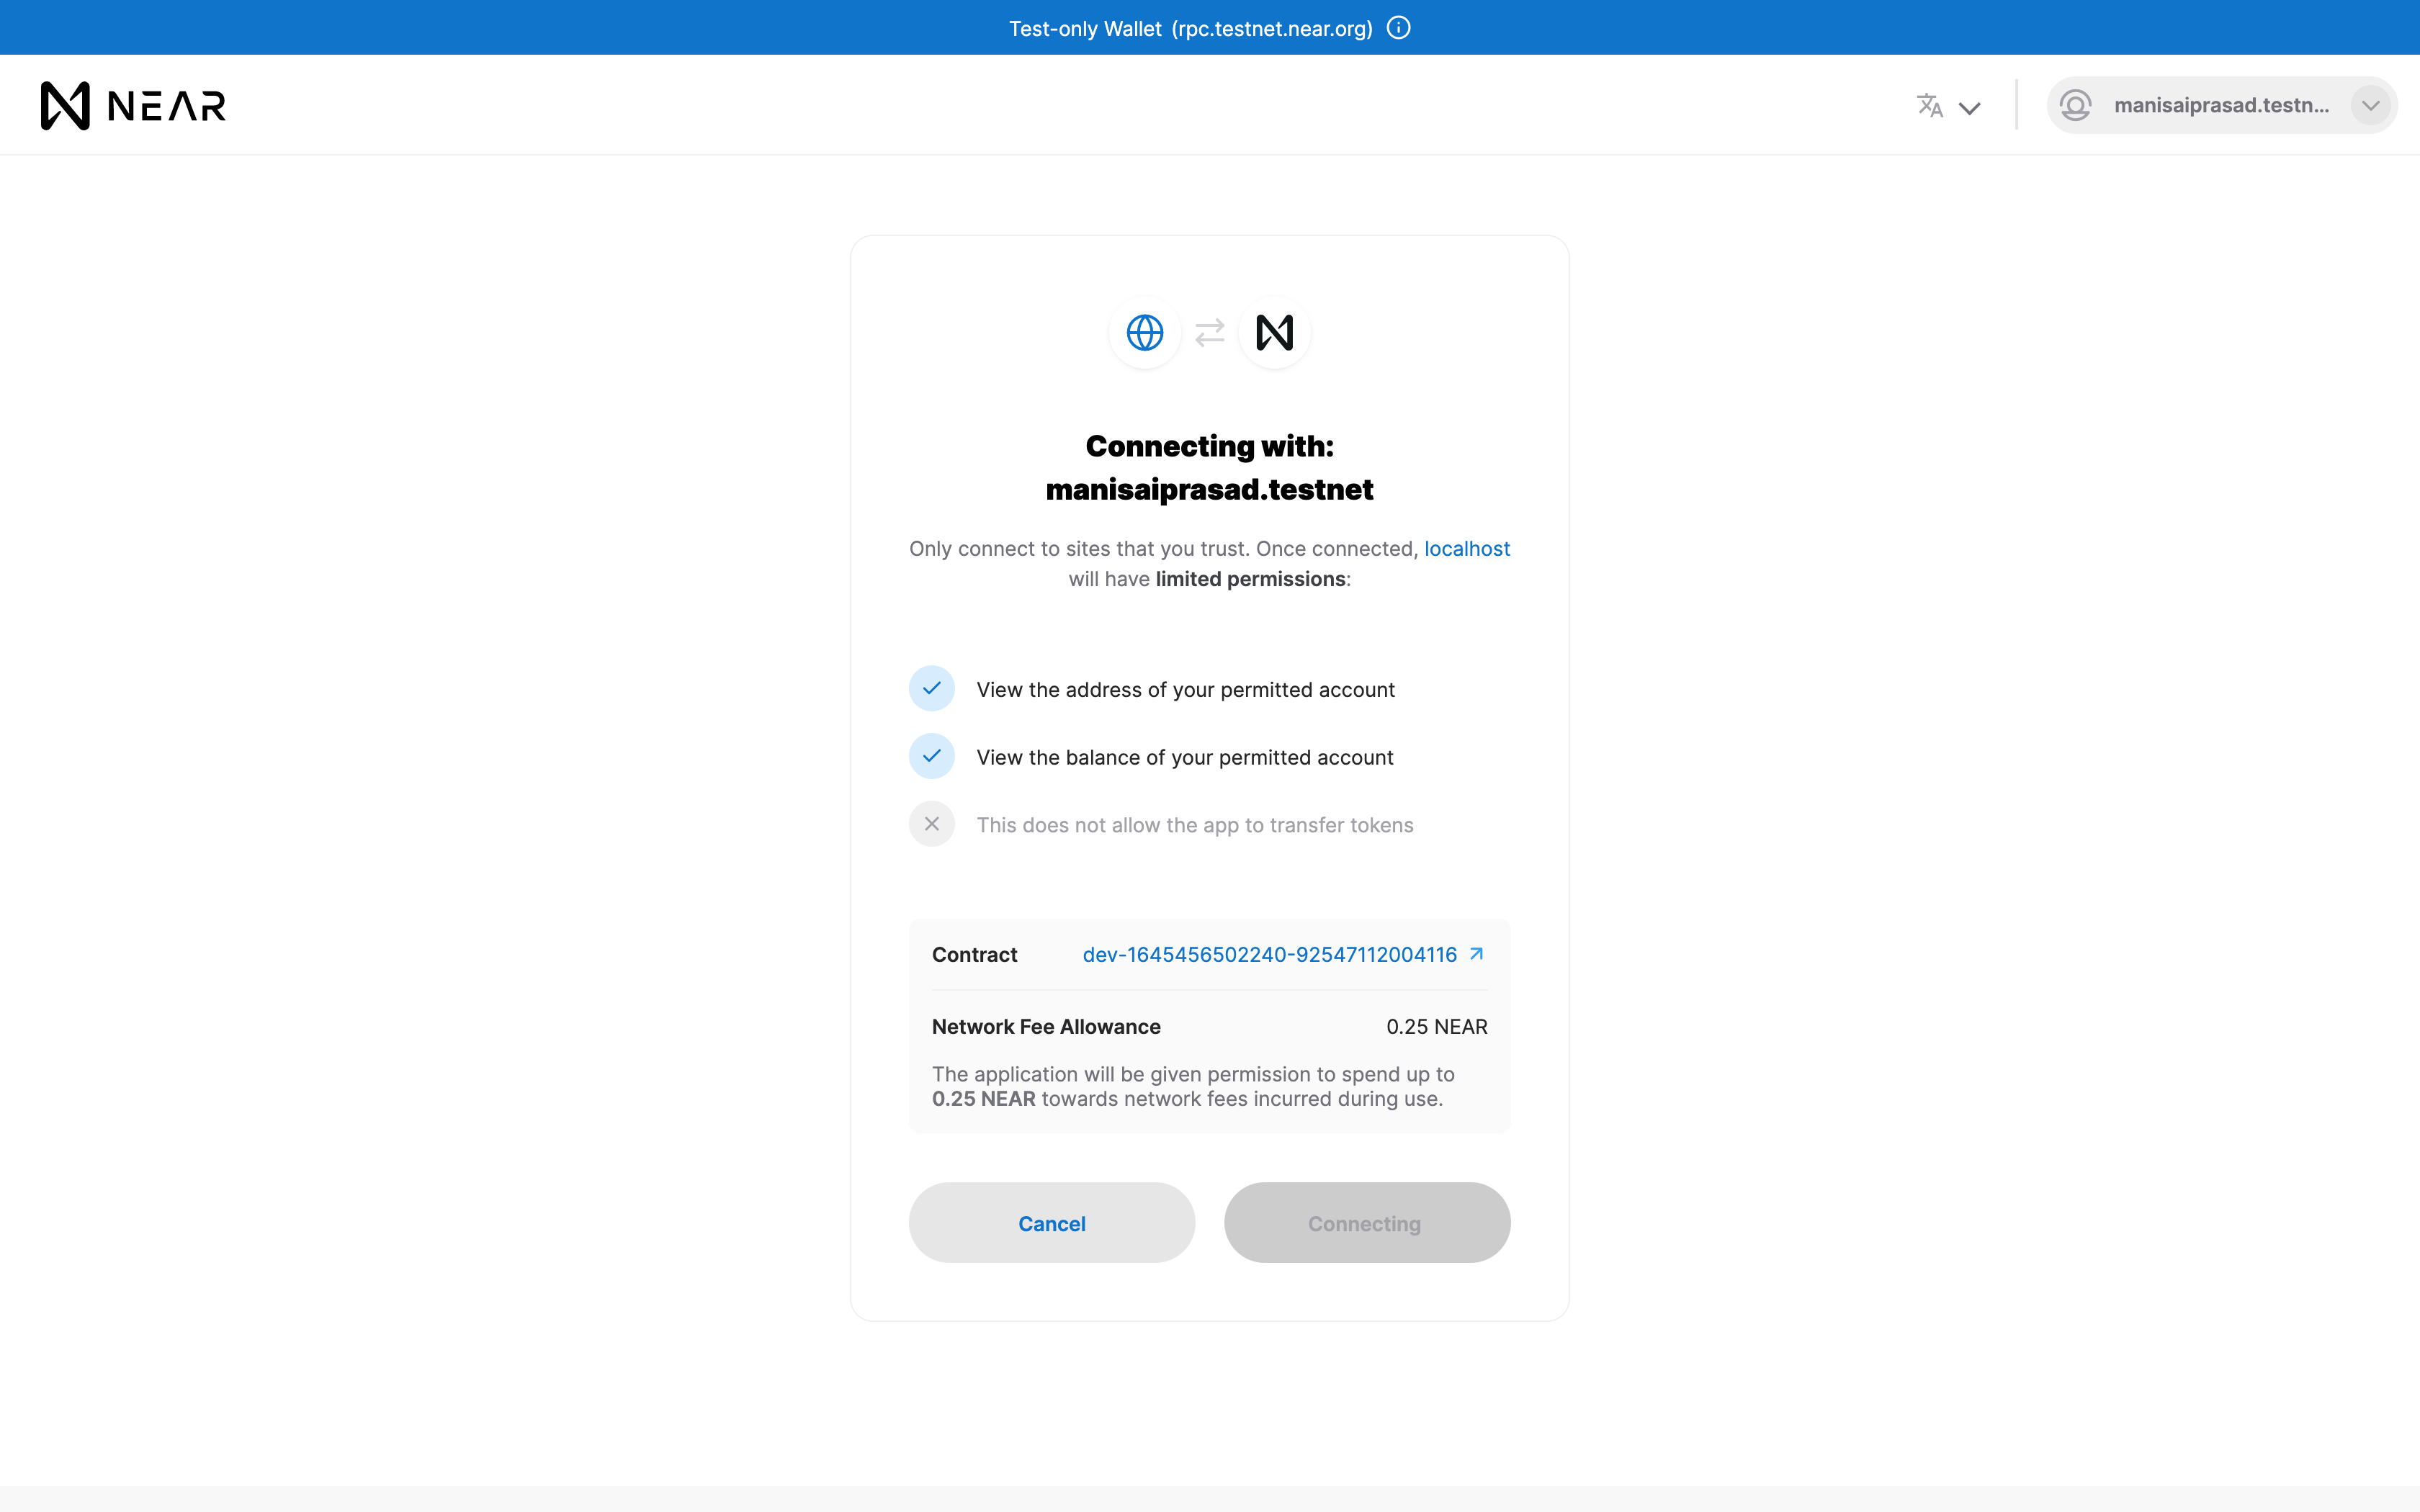Click checkmark beside view balance permission

tap(931, 756)
